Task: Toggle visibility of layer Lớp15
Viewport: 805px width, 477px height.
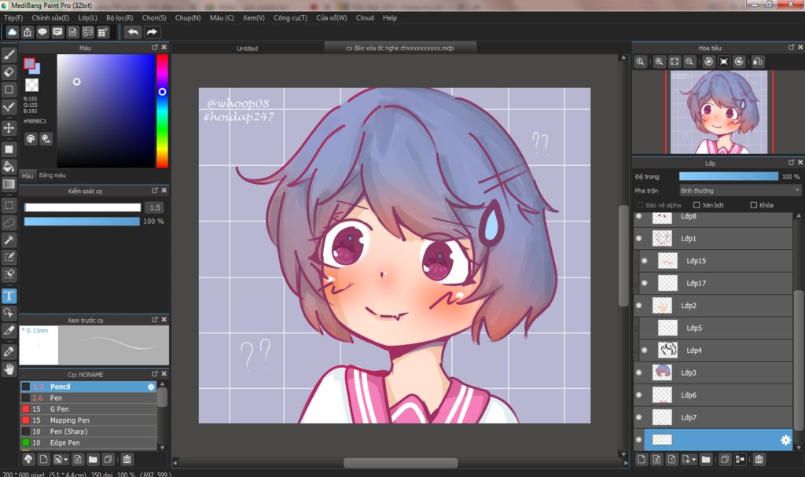Action: pyautogui.click(x=645, y=261)
